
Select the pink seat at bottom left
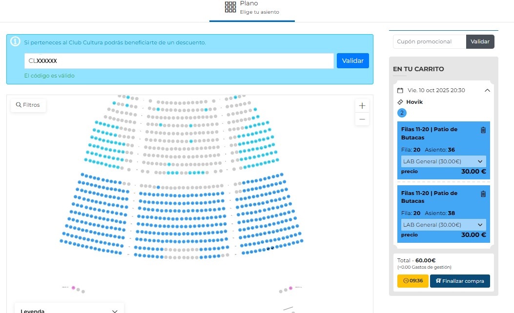pyautogui.click(x=73, y=288)
